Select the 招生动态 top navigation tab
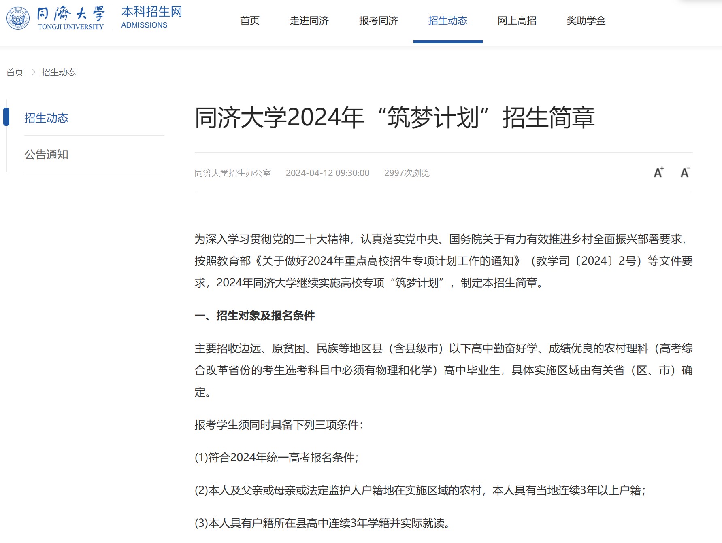 [448, 21]
